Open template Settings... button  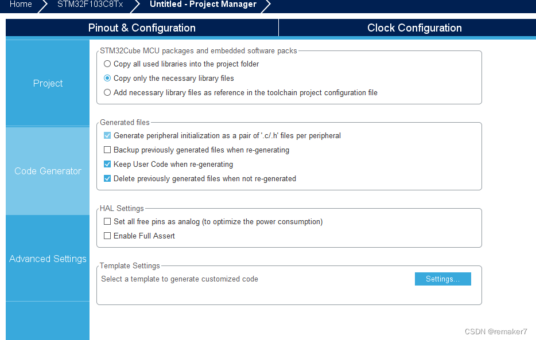pyautogui.click(x=442, y=279)
